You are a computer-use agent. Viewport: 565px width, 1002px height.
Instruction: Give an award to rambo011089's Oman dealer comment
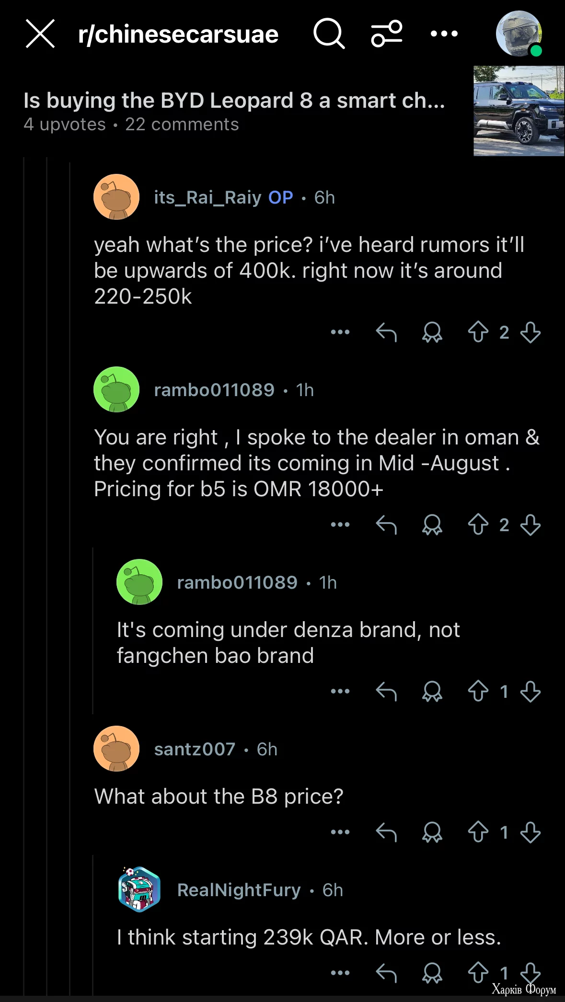432,524
